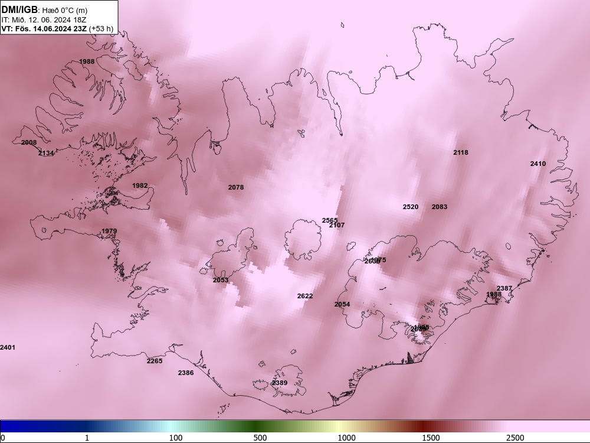
Task: Click the 1988 value in the Westfjords
Action: click(x=87, y=61)
